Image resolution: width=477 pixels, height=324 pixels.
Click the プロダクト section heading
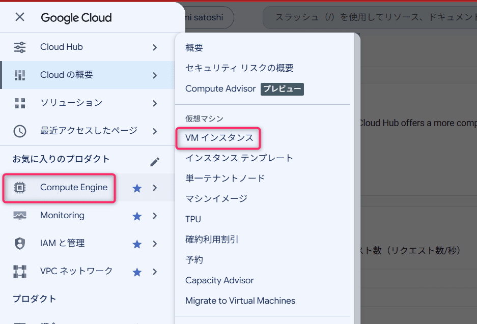35,299
